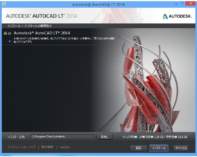Image resolution: width=197 pixels, height=157 pixels.
Task: Toggle the Autodesk AutoCAD LT 2014 checkbox
Action: (x=10, y=33)
